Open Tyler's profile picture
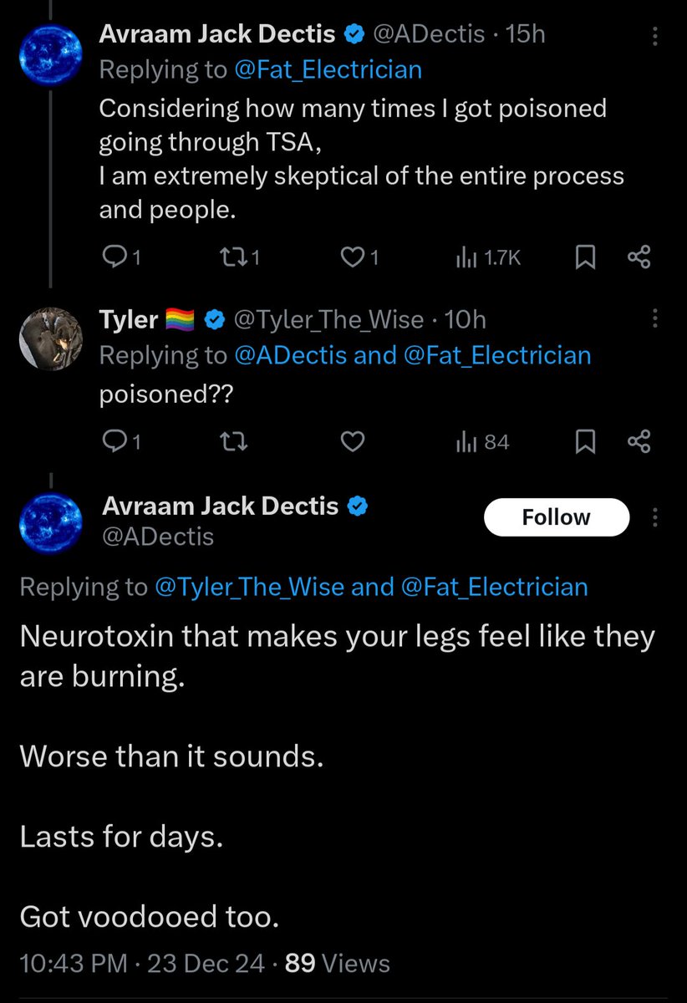 coord(52,338)
